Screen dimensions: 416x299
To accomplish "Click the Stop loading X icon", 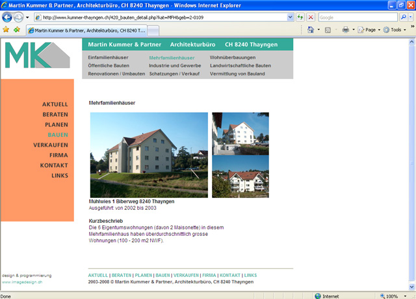I will click(x=311, y=17).
